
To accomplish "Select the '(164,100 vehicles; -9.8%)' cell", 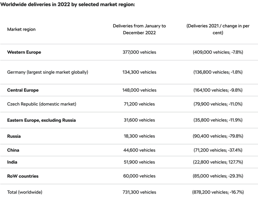I will 218,90.
